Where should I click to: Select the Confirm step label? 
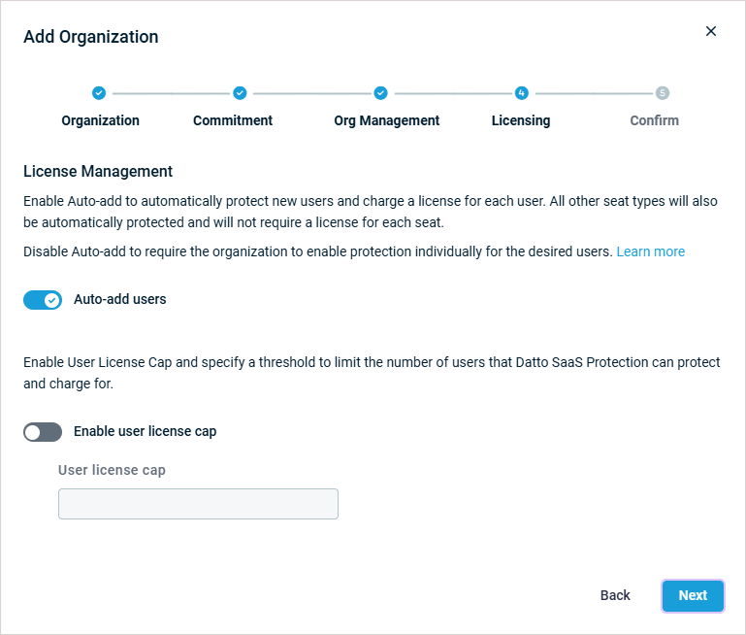click(x=654, y=120)
